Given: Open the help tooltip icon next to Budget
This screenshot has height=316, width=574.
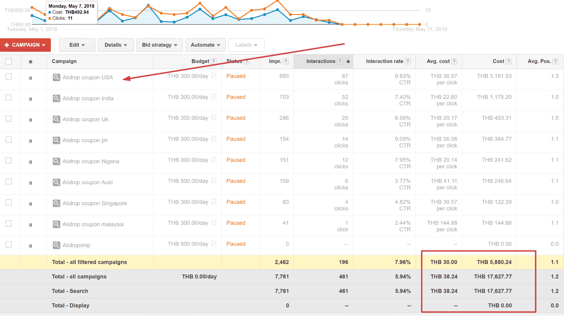Looking at the screenshot, I should (x=214, y=61).
